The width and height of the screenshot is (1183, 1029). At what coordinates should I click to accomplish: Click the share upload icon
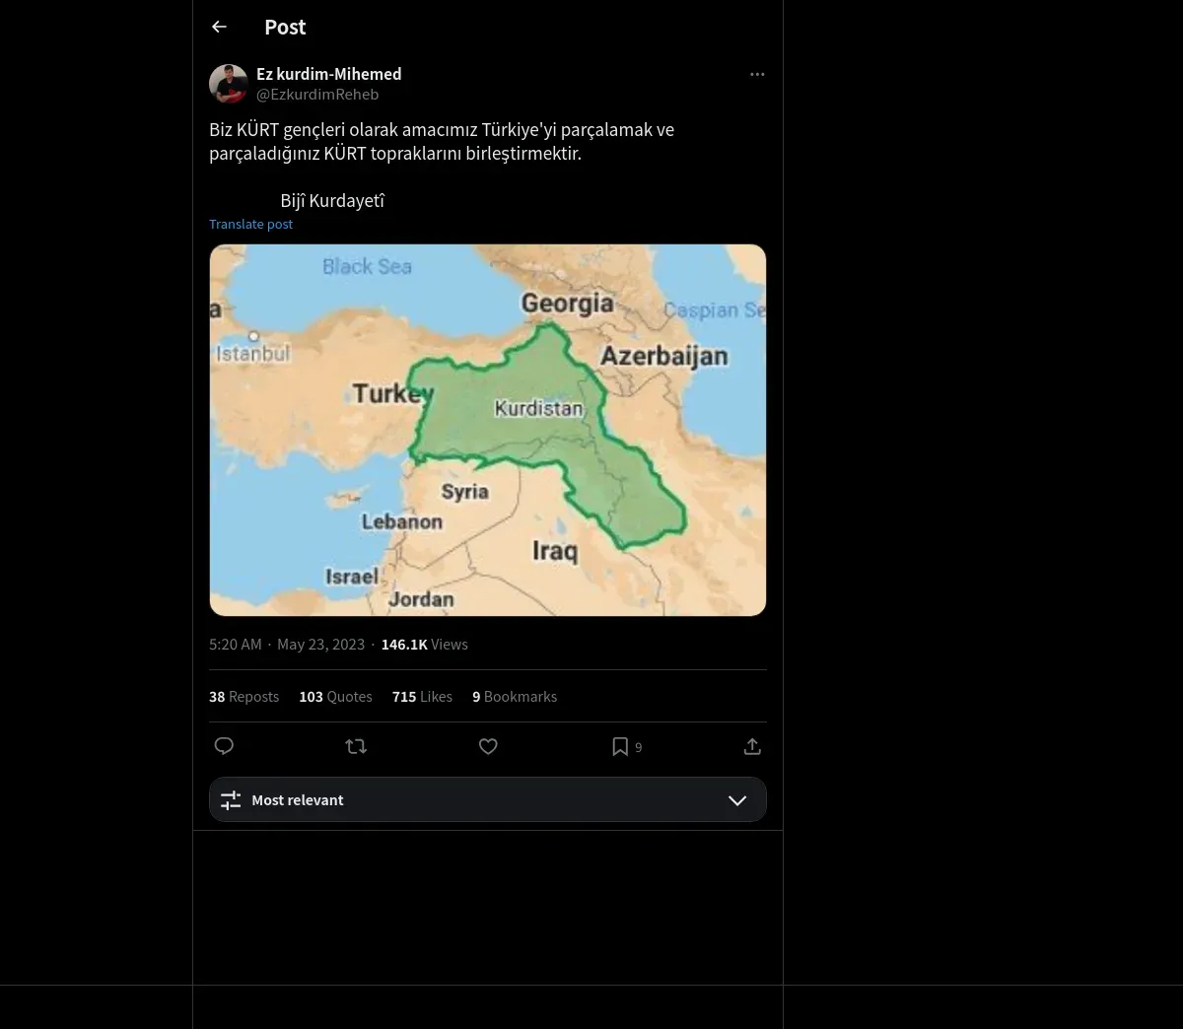pos(752,746)
